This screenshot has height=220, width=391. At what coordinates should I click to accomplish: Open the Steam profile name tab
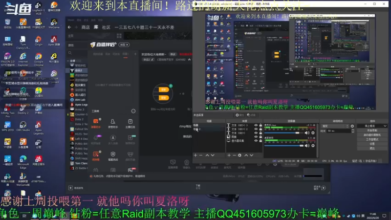(144, 27)
